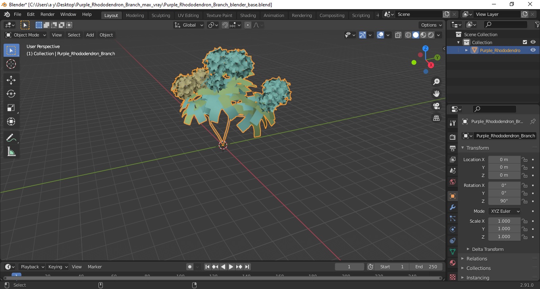540x289 pixels.
Task: Open the Texture properties checker tab
Action: tap(452, 277)
